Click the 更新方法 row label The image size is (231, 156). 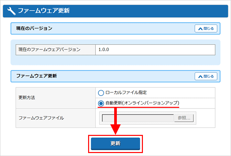[x=55, y=98]
